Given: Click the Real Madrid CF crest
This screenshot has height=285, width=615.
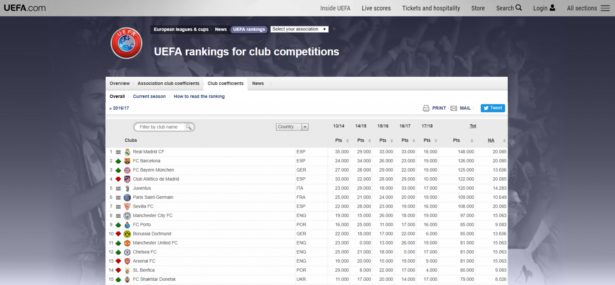Looking at the screenshot, I should (x=127, y=152).
